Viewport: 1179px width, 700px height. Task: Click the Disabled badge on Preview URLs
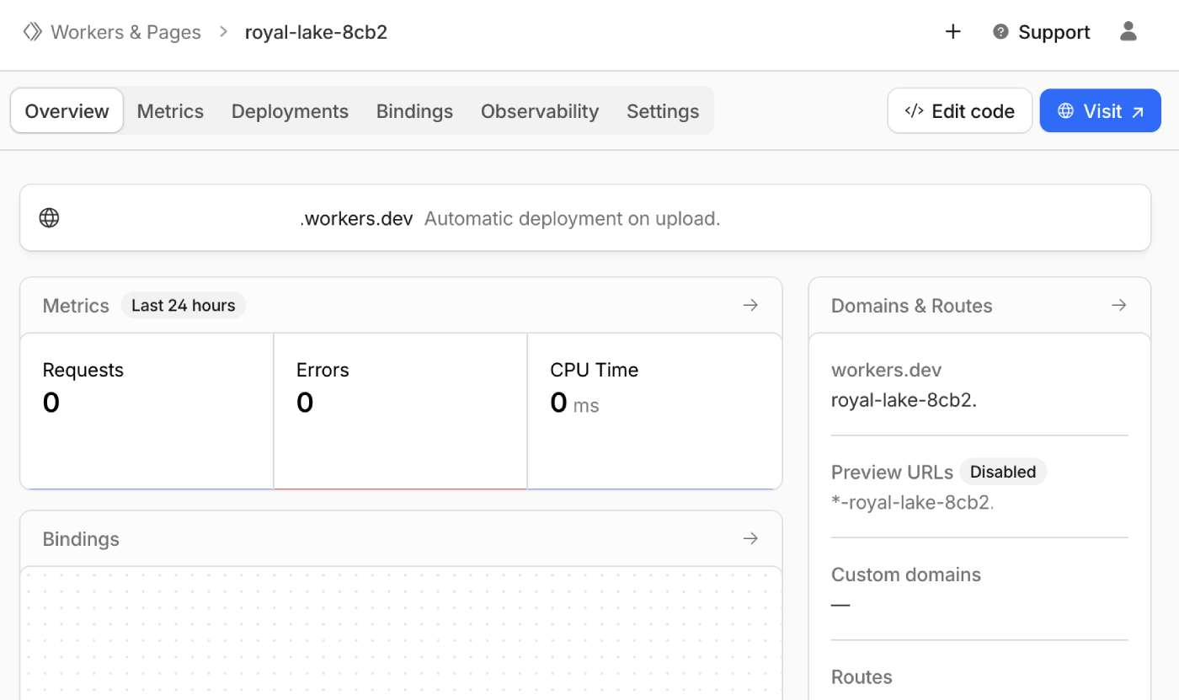pyautogui.click(x=1003, y=472)
